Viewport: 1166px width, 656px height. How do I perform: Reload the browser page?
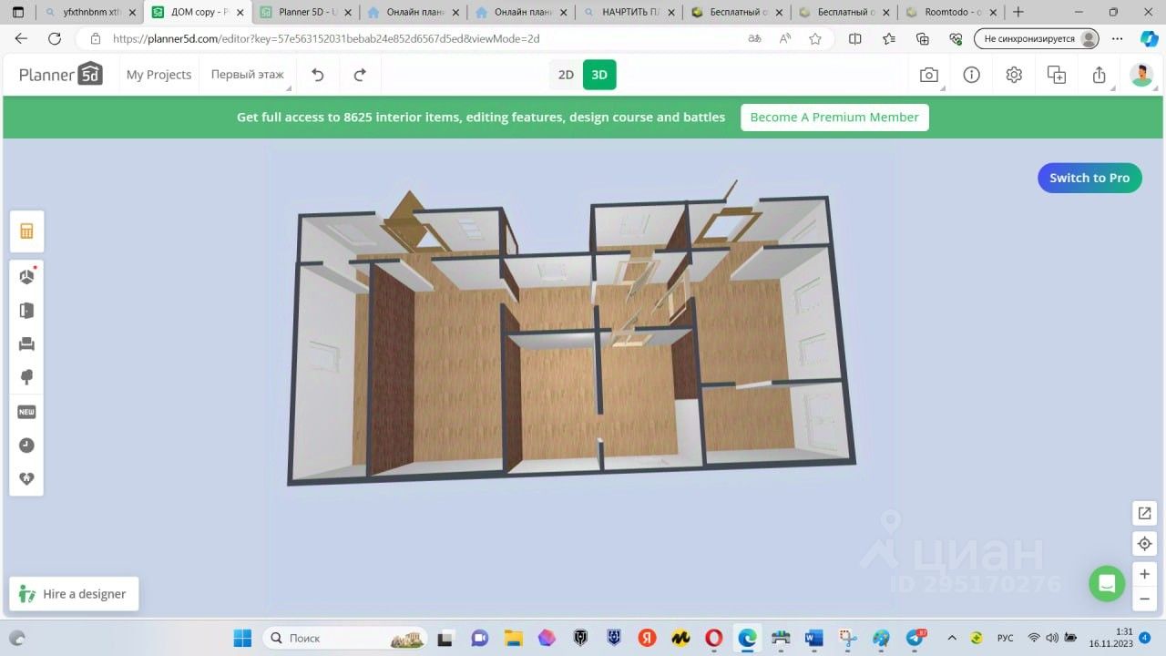tap(55, 39)
